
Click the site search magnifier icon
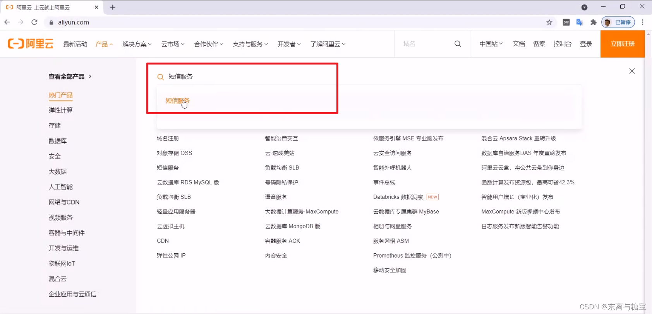coord(458,44)
